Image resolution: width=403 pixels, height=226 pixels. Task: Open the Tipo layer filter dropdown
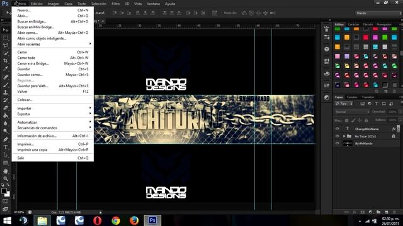pos(344,104)
